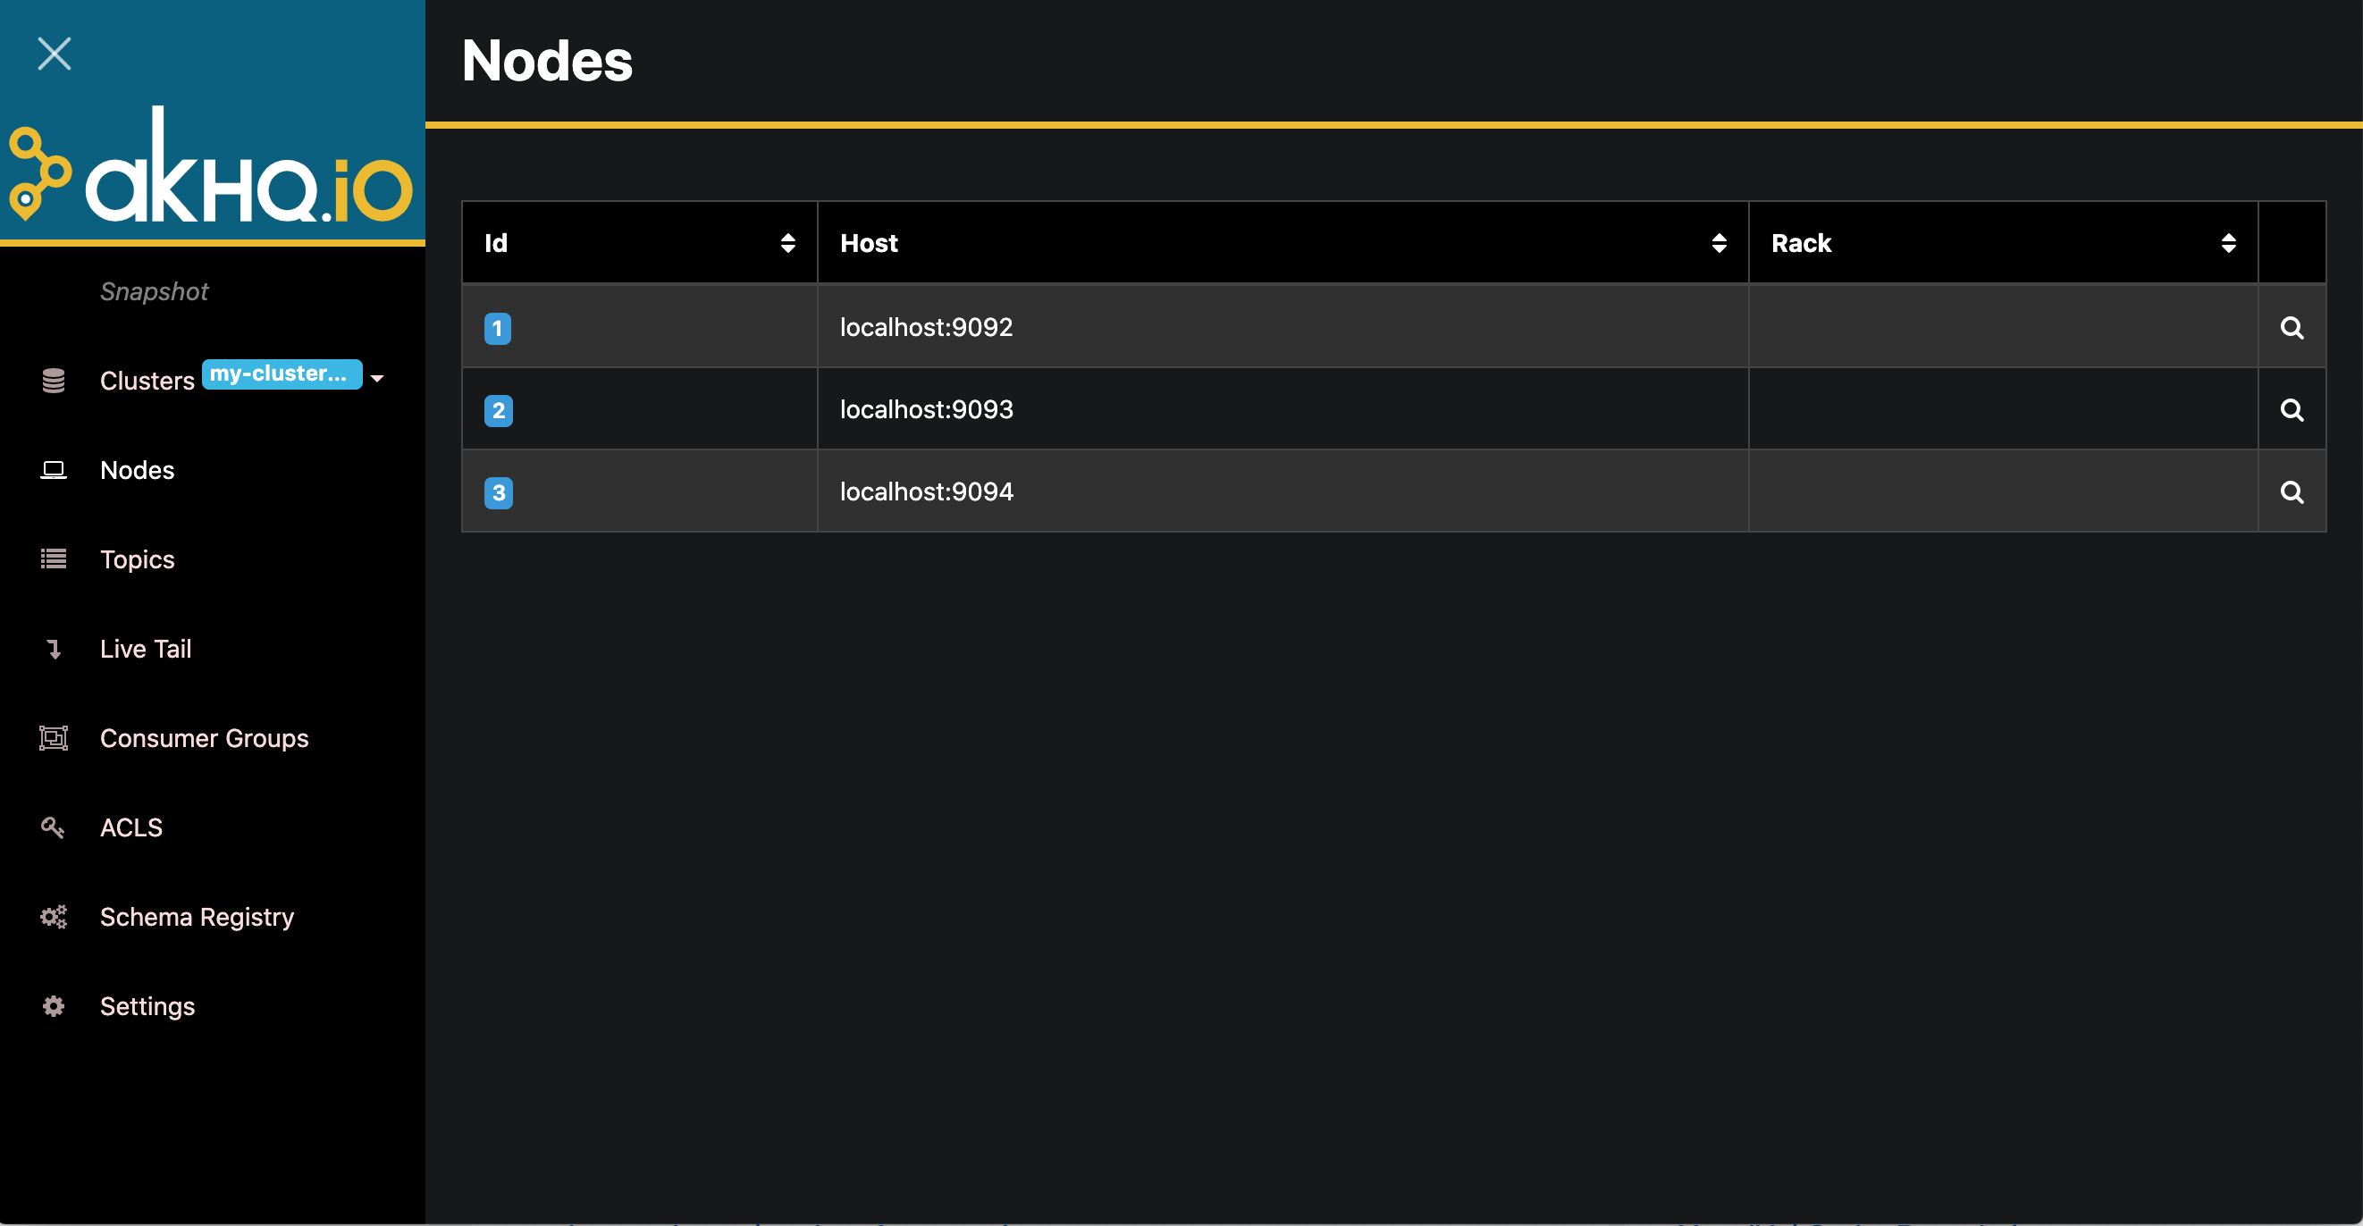Click the Topics navigation icon
Viewport: 2363px width, 1226px height.
pos(55,559)
